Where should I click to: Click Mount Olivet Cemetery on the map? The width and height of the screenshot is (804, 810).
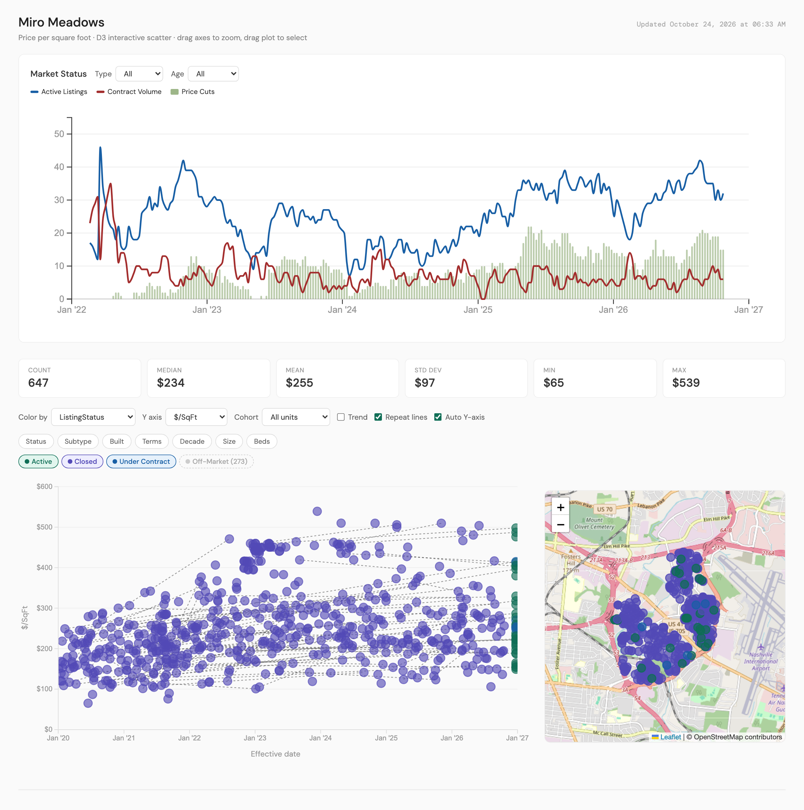[594, 523]
